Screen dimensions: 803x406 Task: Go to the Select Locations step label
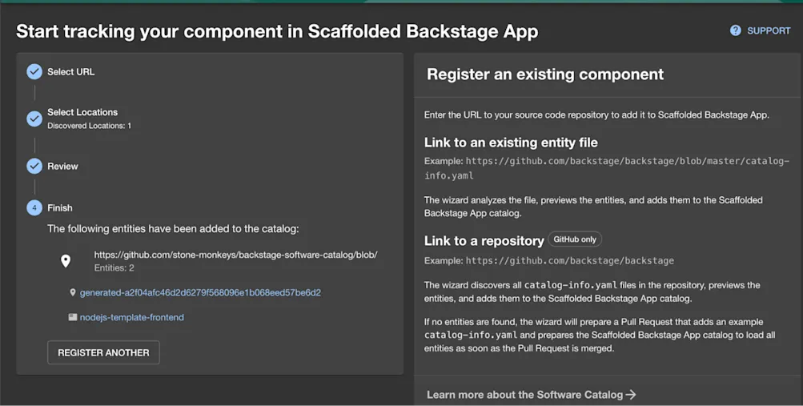coord(82,113)
